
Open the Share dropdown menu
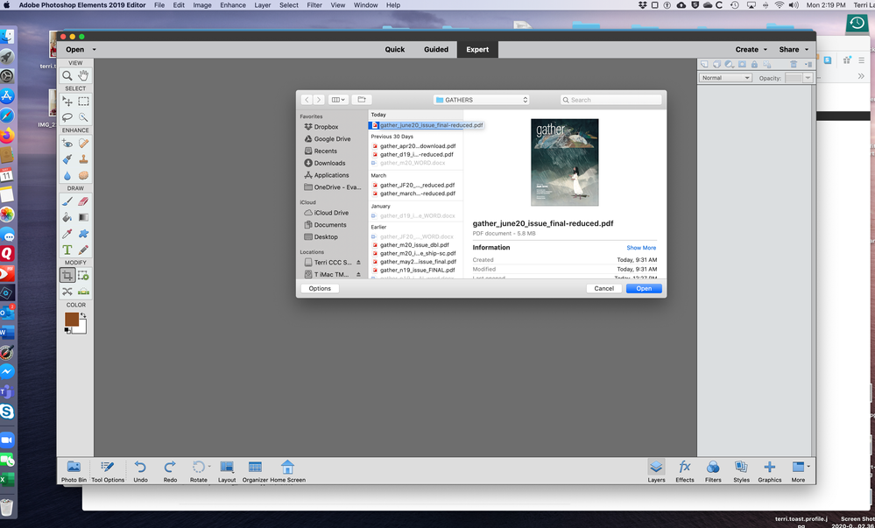(794, 50)
